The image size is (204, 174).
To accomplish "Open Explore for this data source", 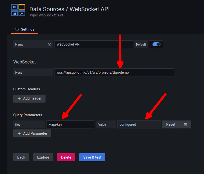I will pos(43,157).
